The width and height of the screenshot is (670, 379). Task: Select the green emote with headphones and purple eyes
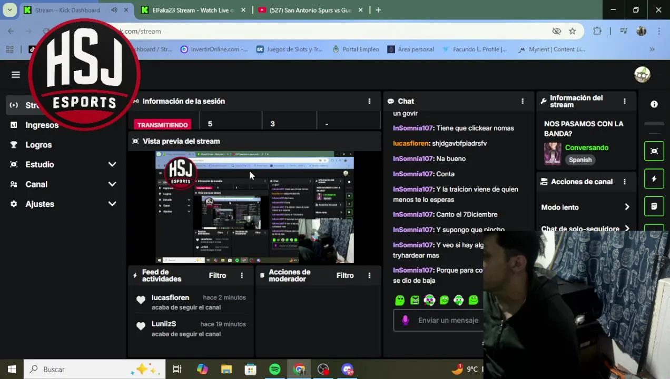point(429,300)
